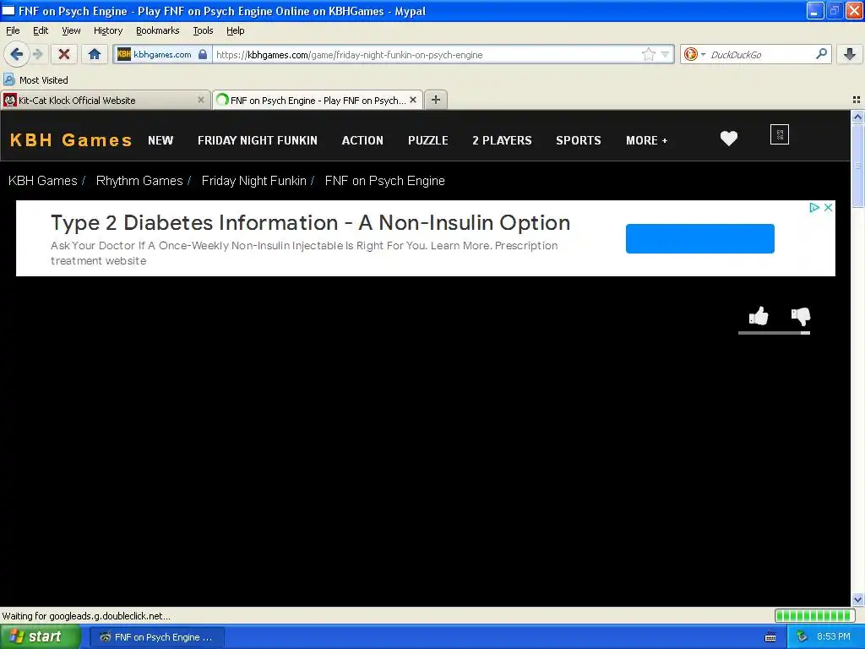The height and width of the screenshot is (649, 865).
Task: Click the URL address field
Action: 425,54
